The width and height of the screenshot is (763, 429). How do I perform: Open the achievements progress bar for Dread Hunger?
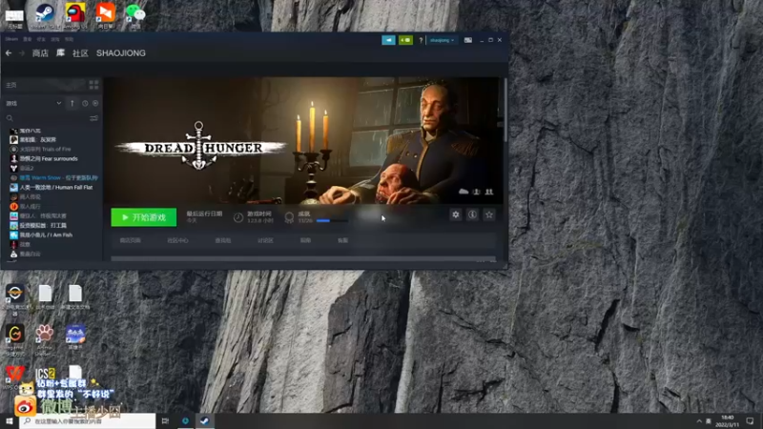(331, 221)
